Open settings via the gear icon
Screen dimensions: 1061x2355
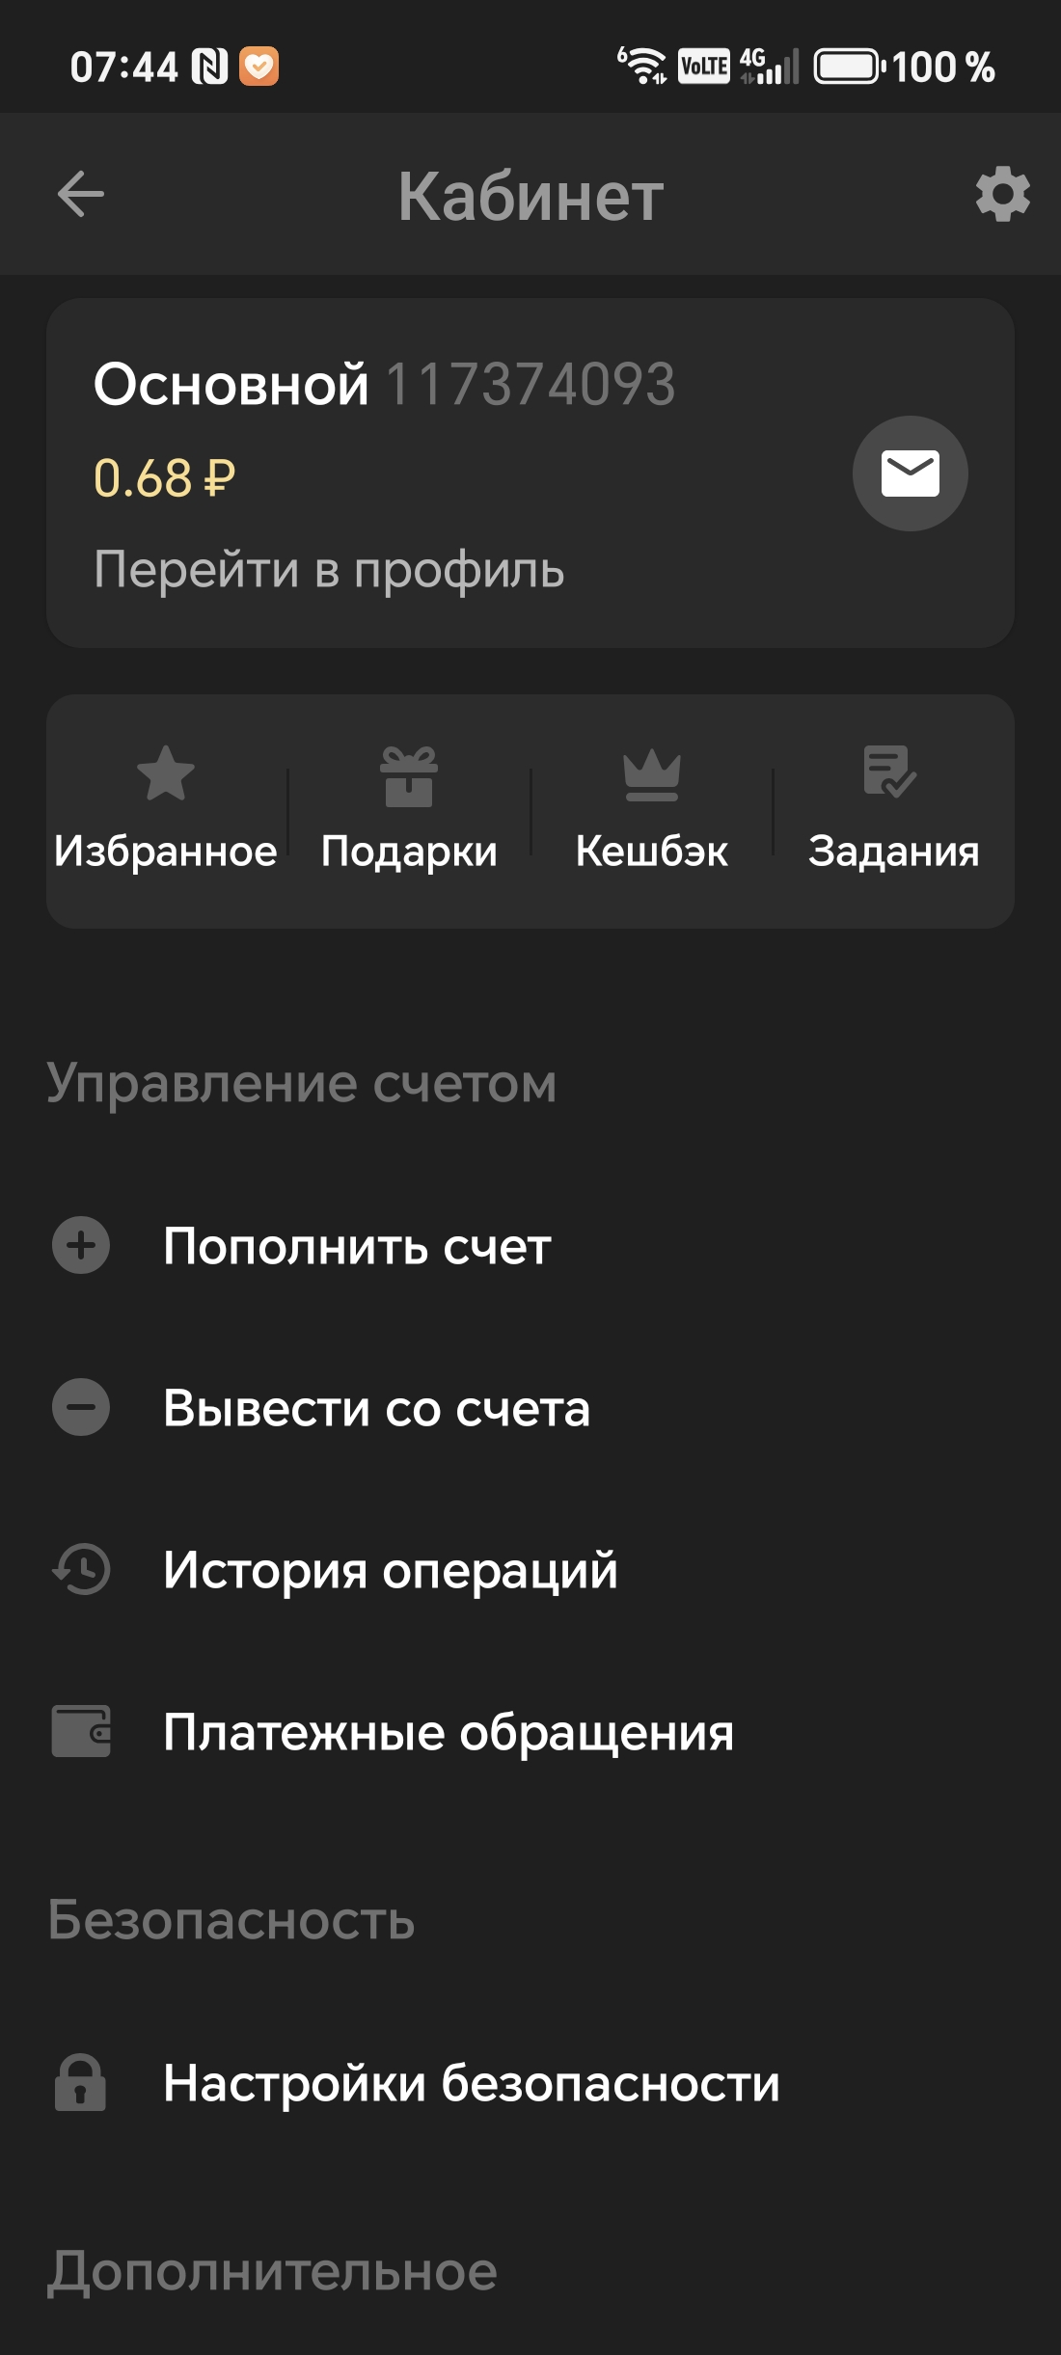[x=1002, y=195]
